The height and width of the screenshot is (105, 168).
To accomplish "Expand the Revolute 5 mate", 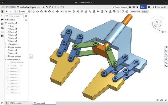I will click(8, 81).
